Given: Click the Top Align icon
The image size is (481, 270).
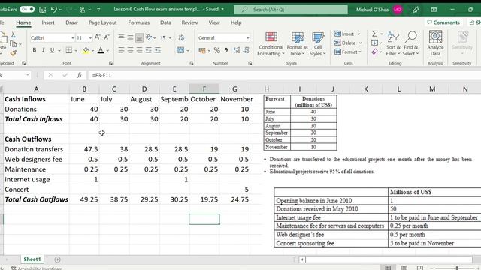Looking at the screenshot, I should pos(121,37).
